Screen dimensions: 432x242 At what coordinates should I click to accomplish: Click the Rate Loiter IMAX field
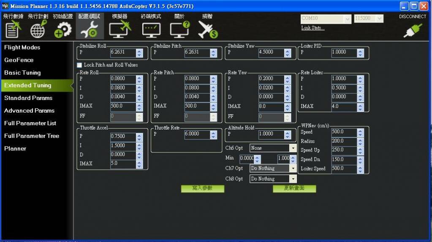click(345, 107)
